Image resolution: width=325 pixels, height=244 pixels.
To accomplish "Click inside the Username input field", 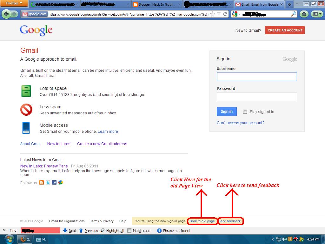I will coord(256,76).
